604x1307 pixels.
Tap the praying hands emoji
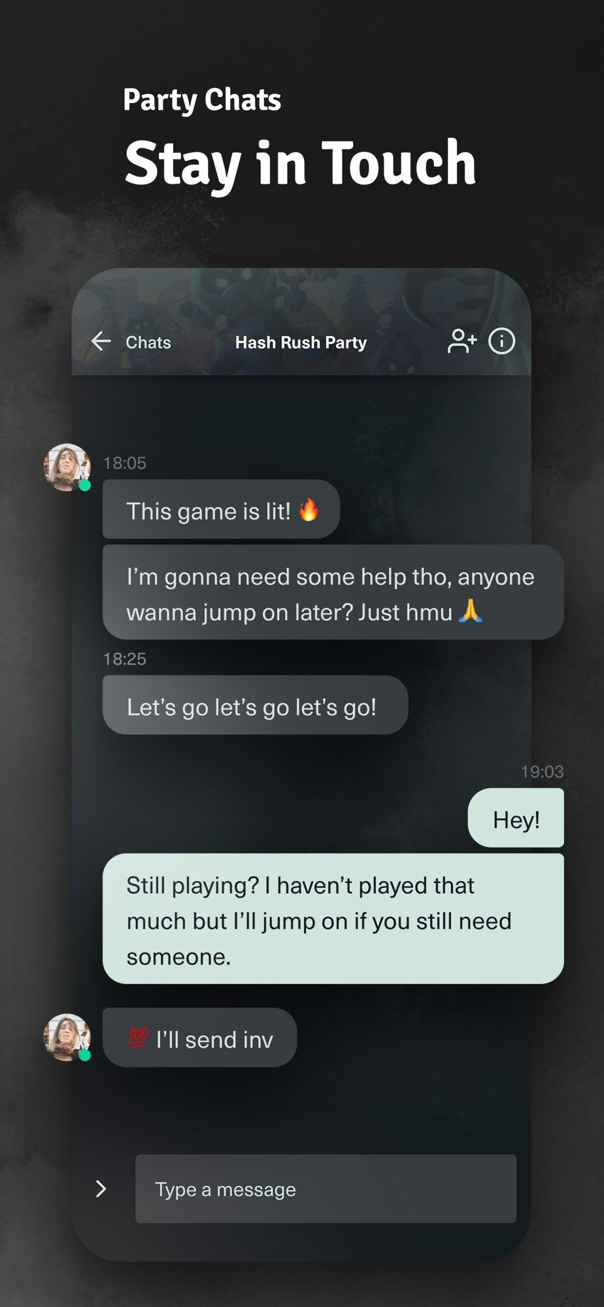pos(471,611)
